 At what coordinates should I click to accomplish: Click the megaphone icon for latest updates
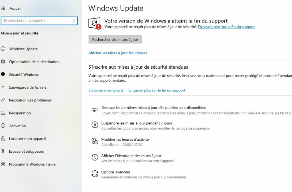point(95,109)
